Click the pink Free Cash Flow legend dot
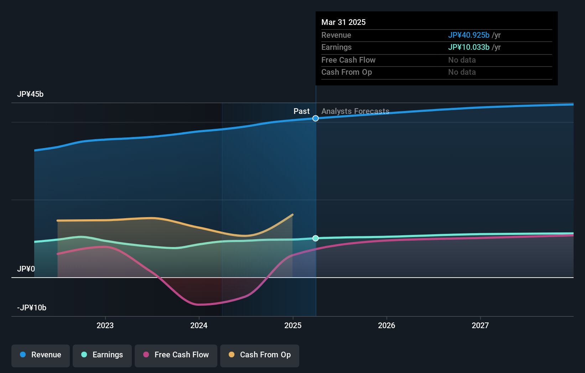 [x=146, y=354]
